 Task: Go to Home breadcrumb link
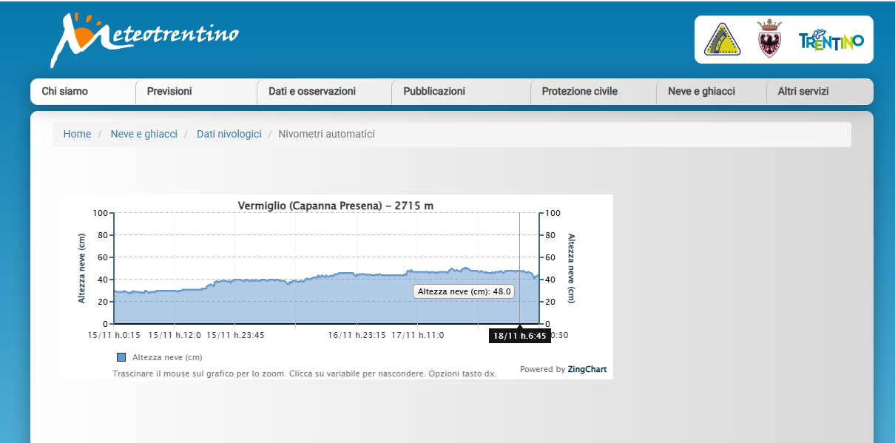point(78,134)
